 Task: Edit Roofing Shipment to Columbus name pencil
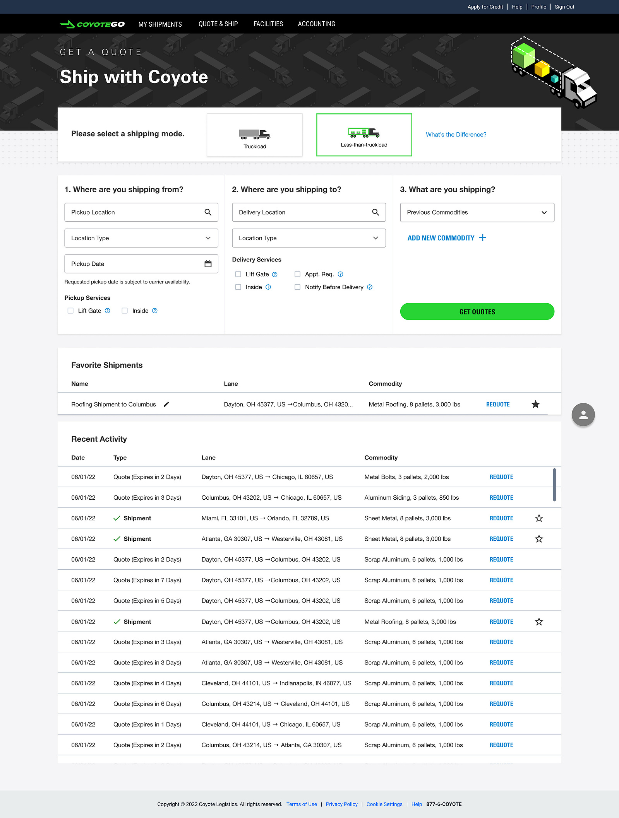point(166,404)
